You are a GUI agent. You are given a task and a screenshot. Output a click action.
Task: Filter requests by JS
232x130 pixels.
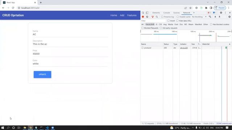click(157, 24)
